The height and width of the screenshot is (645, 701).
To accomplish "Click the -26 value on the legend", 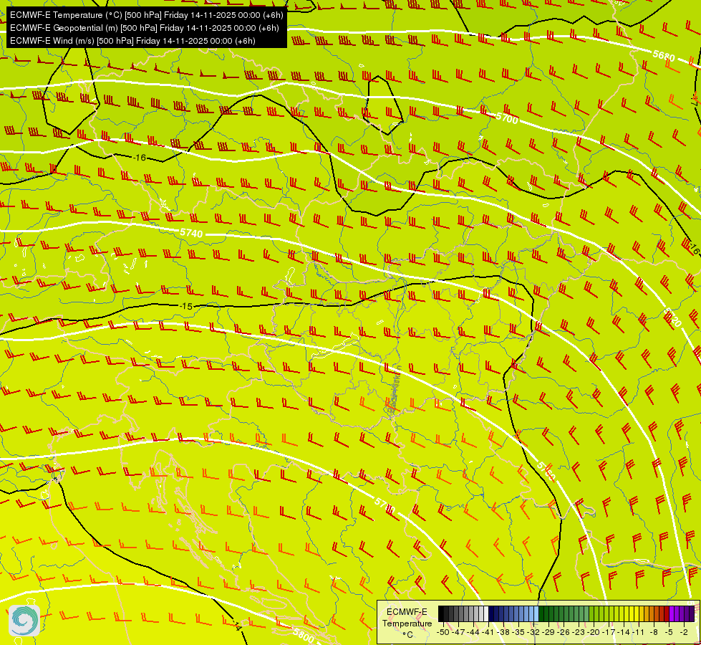I will 565,632.
